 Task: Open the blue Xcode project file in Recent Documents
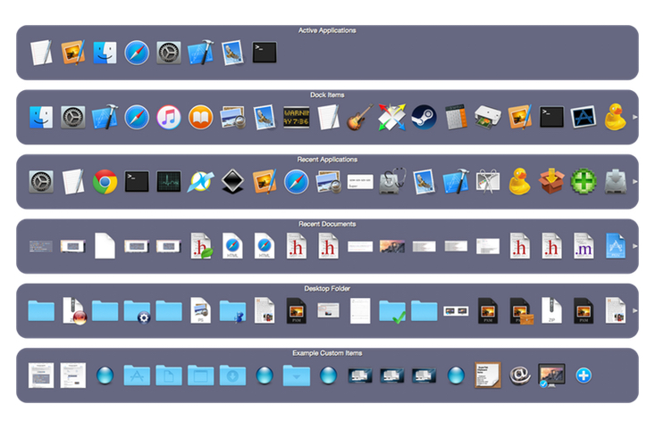(x=616, y=246)
